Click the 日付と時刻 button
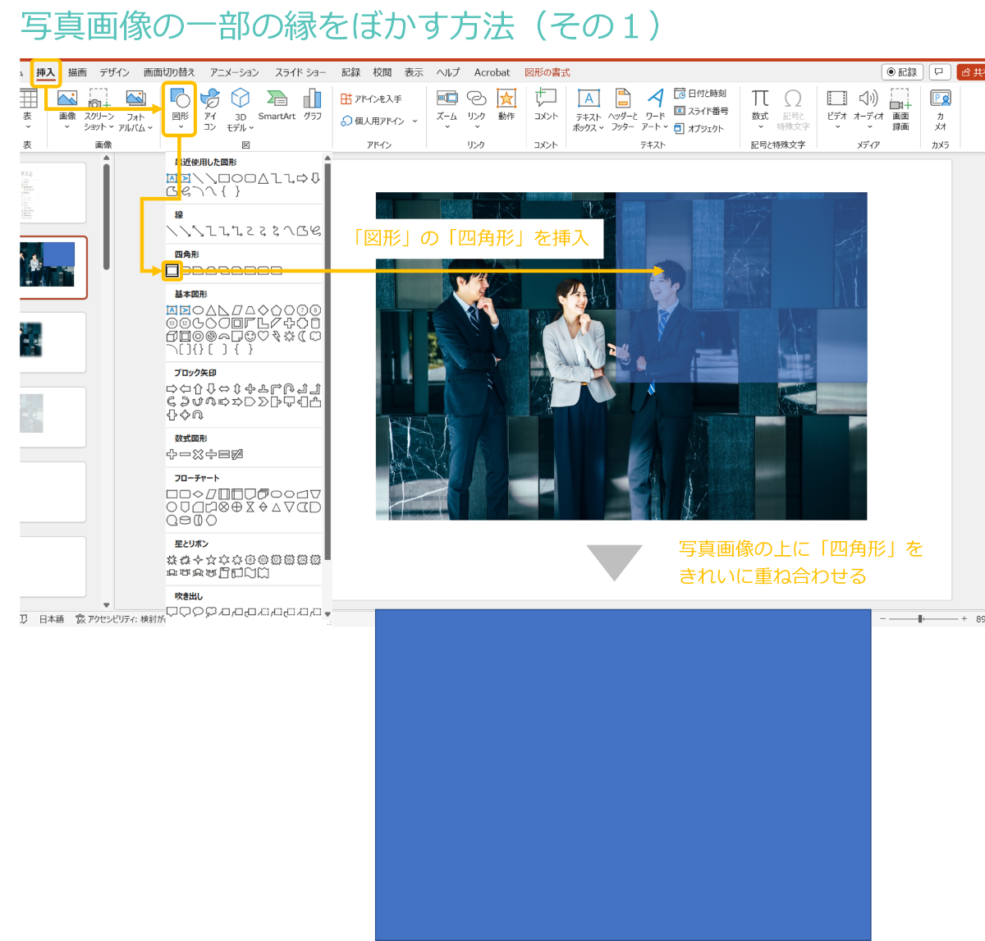985x941 pixels. [700, 94]
